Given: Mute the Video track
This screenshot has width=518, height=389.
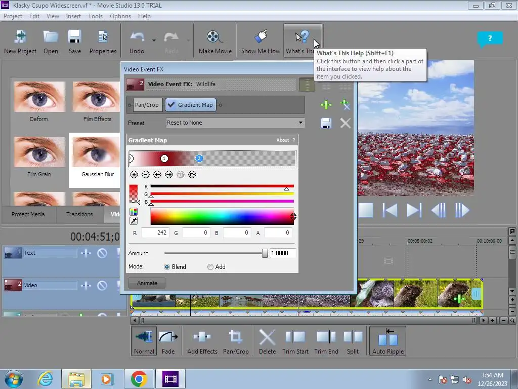Looking at the screenshot, I should click(x=102, y=286).
